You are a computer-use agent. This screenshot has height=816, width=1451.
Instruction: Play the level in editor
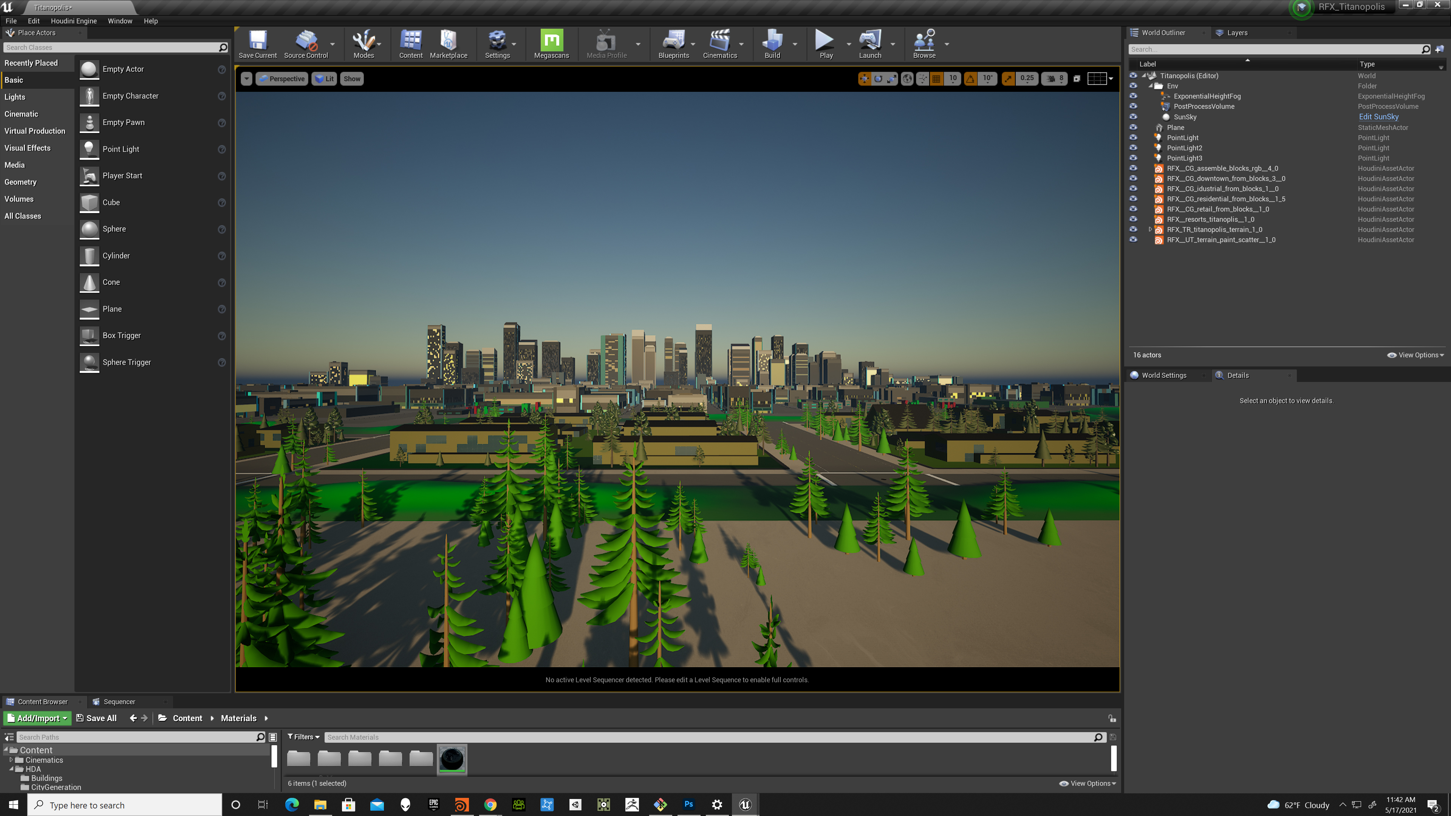tap(825, 44)
